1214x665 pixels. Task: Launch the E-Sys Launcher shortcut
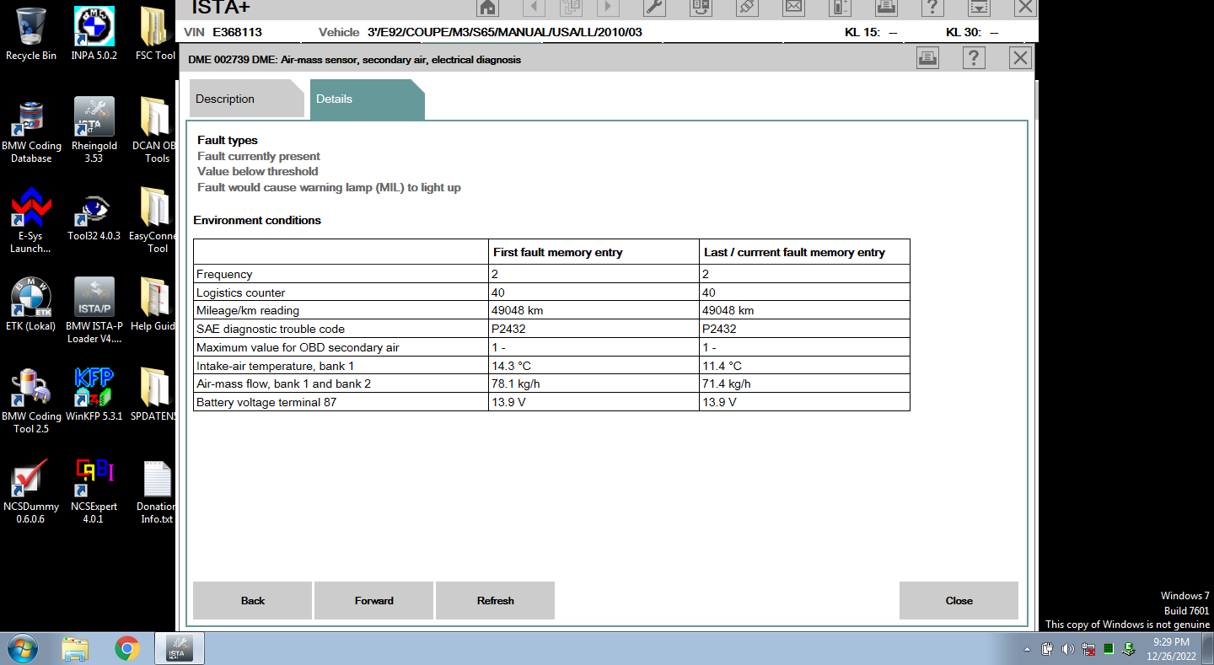tap(31, 221)
